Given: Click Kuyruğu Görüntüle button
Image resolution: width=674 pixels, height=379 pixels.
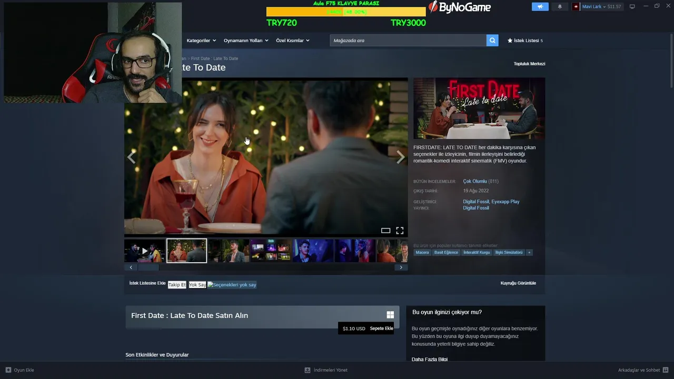Looking at the screenshot, I should tap(518, 283).
